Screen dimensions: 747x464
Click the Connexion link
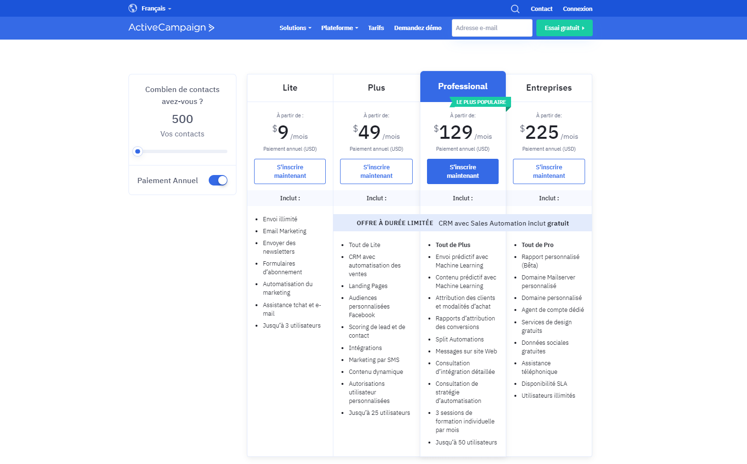[x=577, y=9]
